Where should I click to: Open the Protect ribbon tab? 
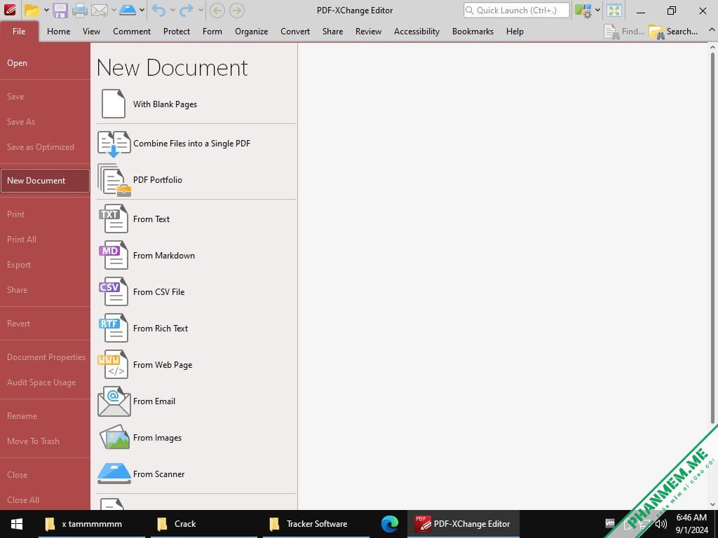[x=177, y=32]
